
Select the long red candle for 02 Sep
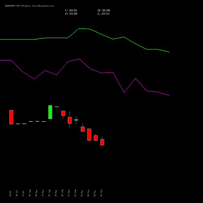89,134
